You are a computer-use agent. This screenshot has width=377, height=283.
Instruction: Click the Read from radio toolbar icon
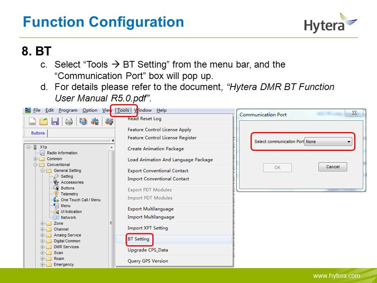pos(83,121)
